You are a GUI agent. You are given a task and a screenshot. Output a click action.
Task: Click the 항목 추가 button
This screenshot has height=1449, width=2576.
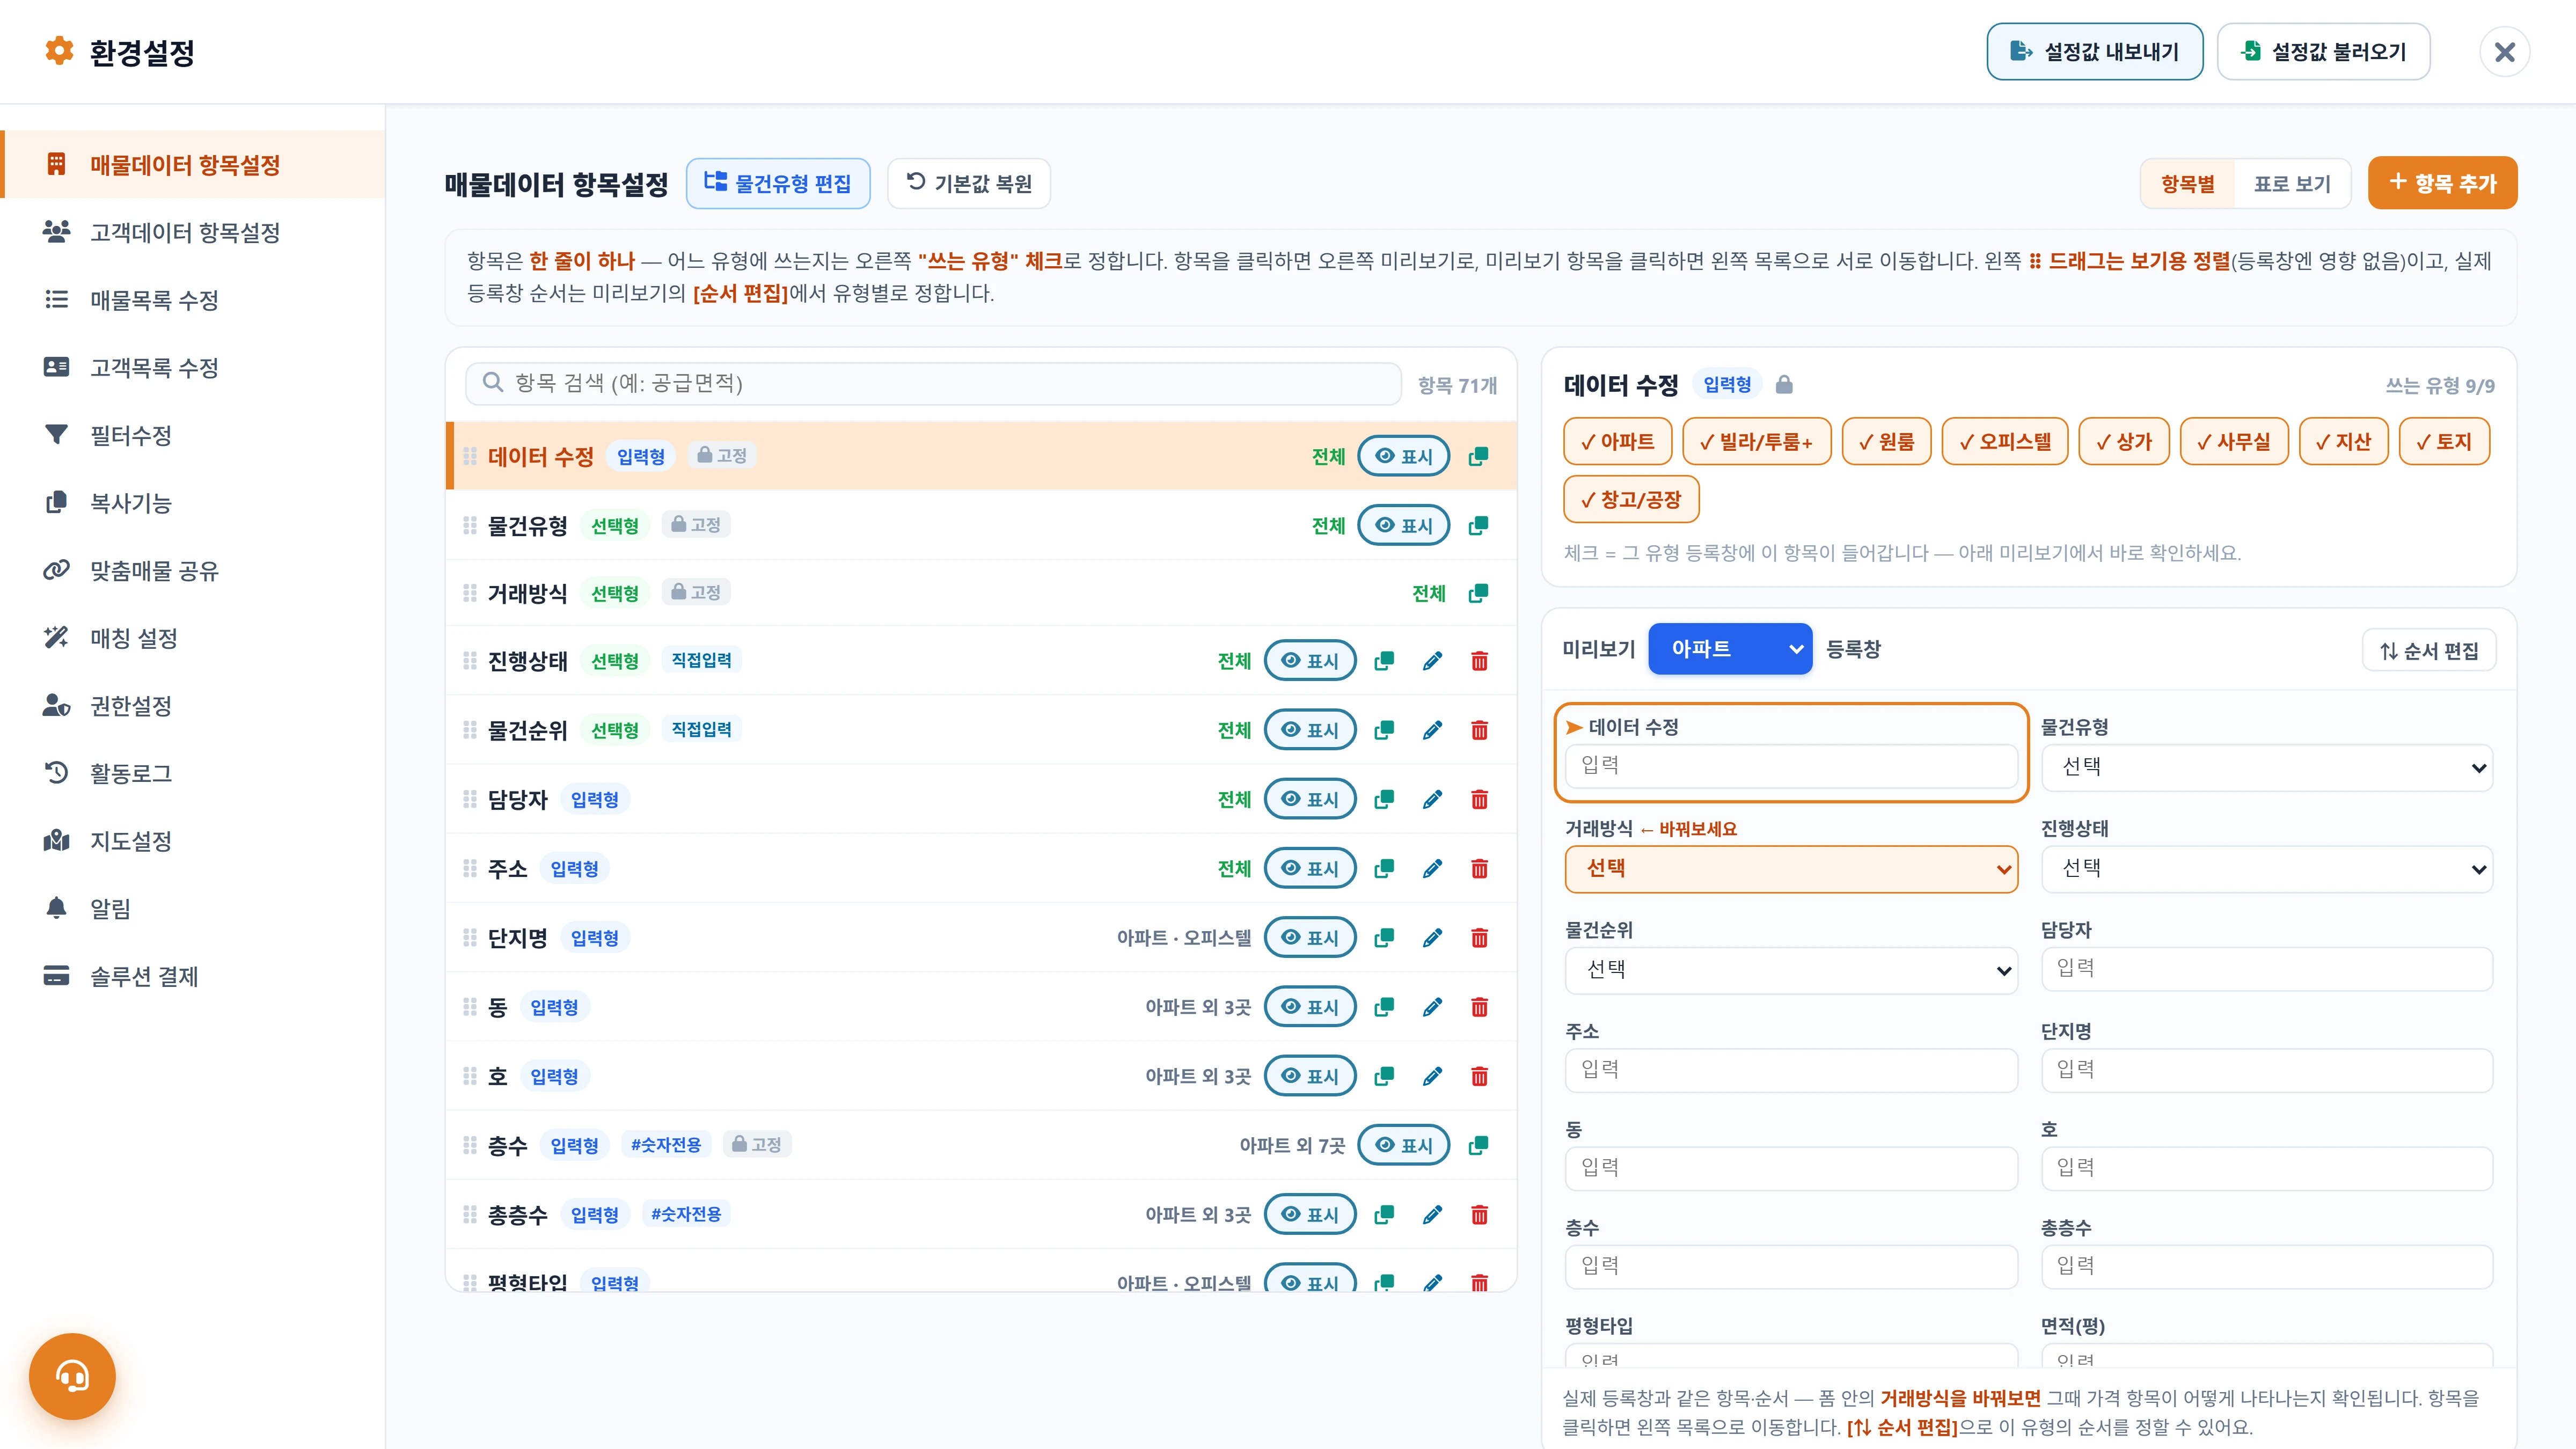click(x=2442, y=183)
